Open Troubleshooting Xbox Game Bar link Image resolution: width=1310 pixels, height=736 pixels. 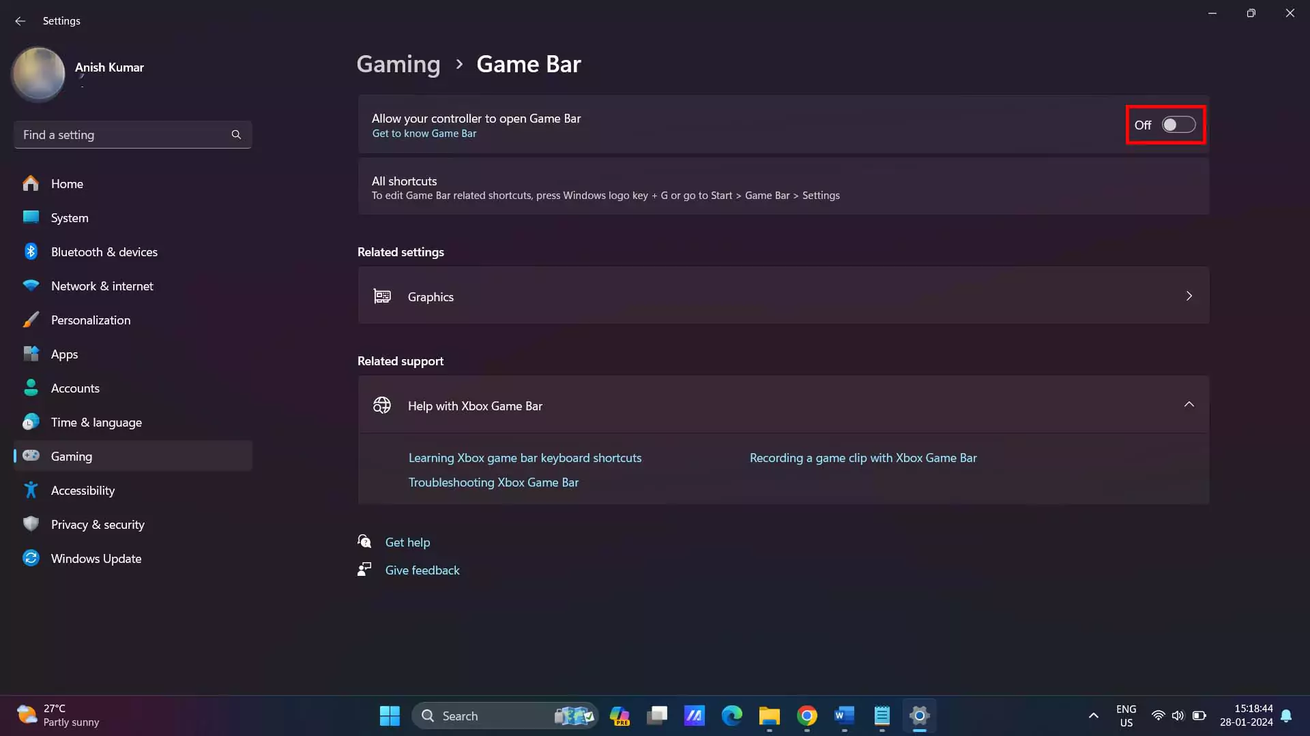coord(493,482)
